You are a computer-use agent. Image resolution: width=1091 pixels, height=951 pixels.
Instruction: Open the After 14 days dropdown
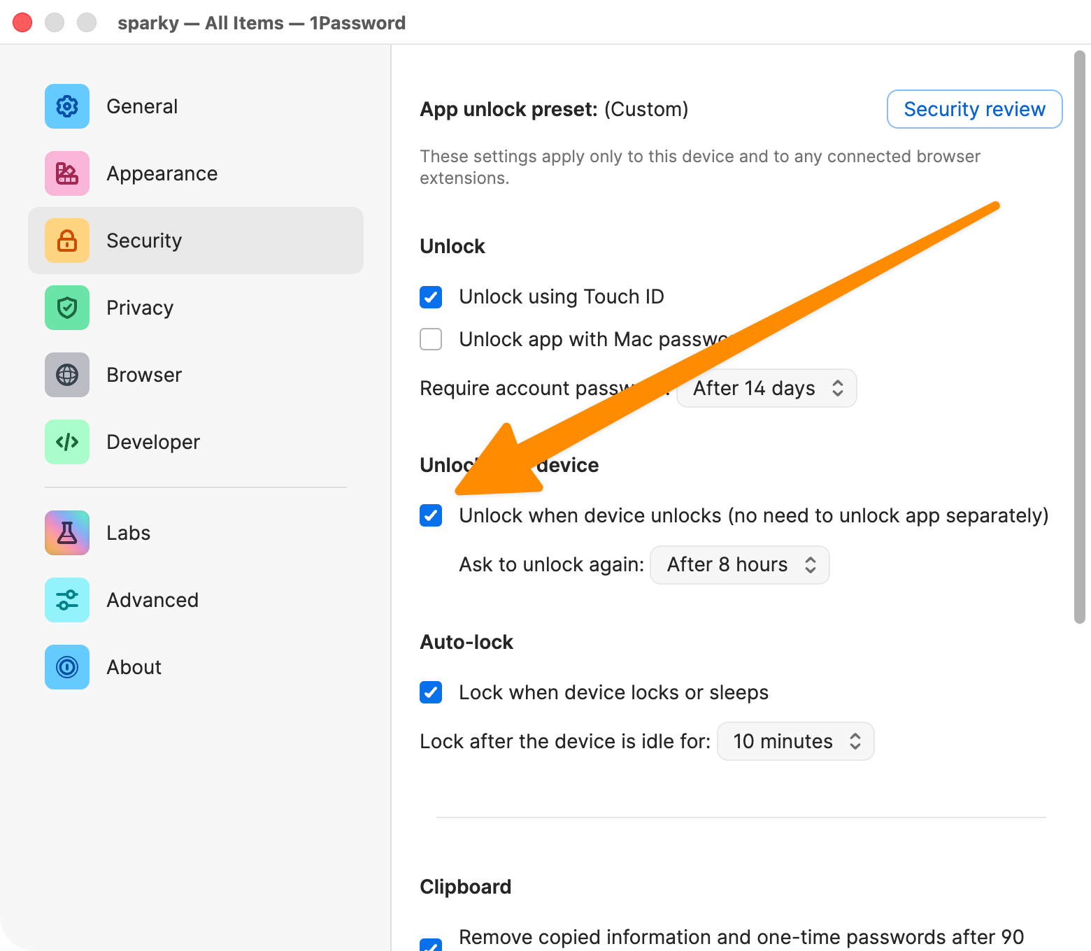click(766, 388)
